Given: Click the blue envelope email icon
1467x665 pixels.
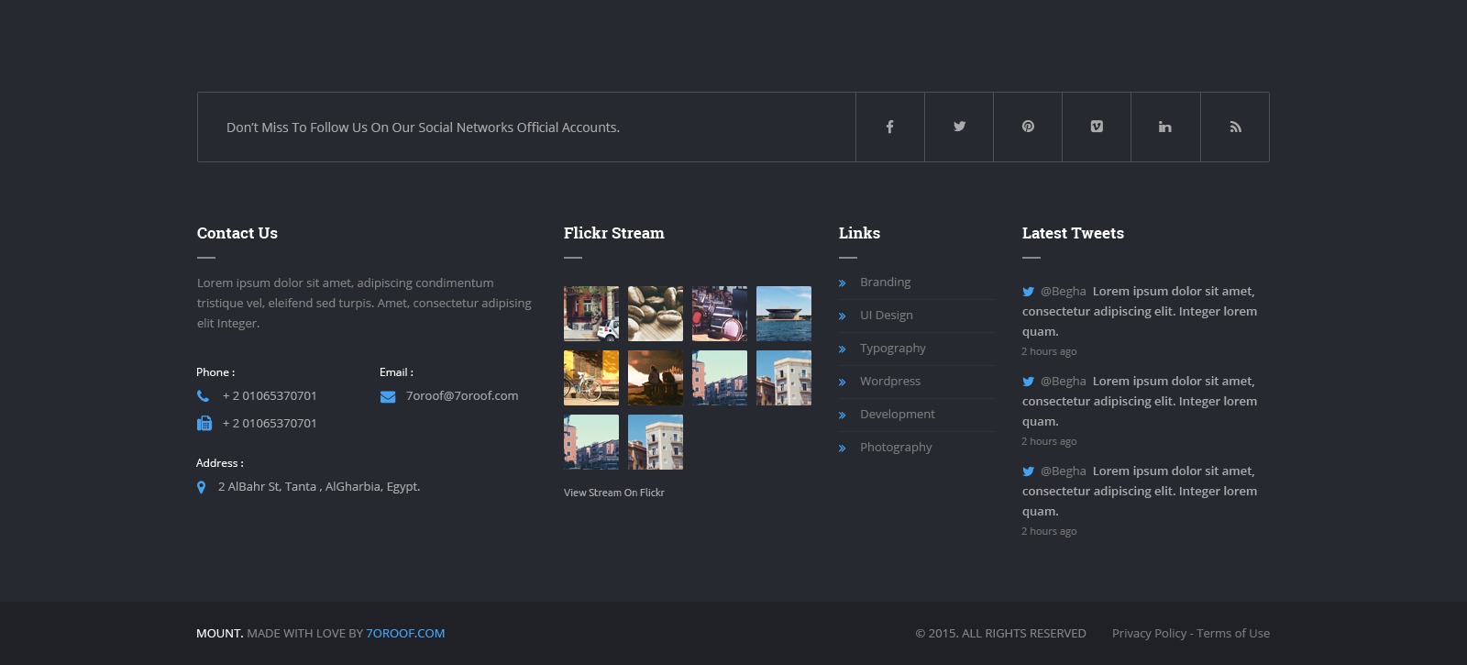Looking at the screenshot, I should pyautogui.click(x=388, y=396).
